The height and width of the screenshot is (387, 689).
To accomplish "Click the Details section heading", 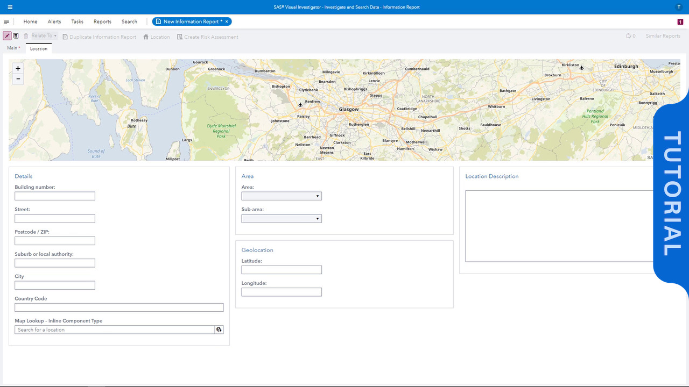I will 24,176.
